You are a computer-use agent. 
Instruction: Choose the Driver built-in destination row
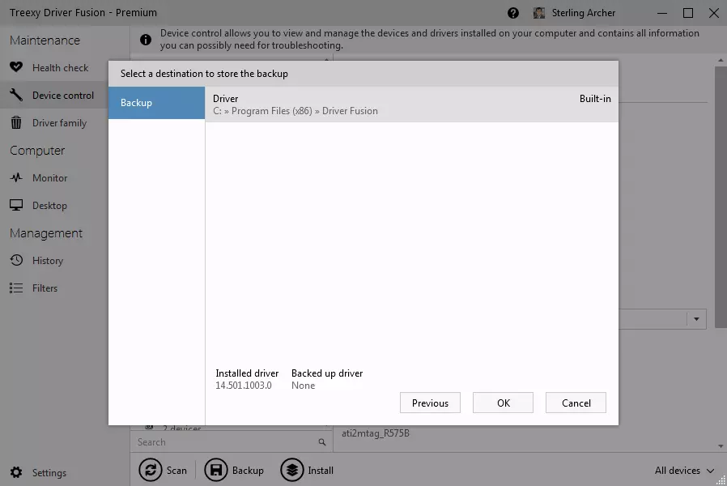pos(412,104)
